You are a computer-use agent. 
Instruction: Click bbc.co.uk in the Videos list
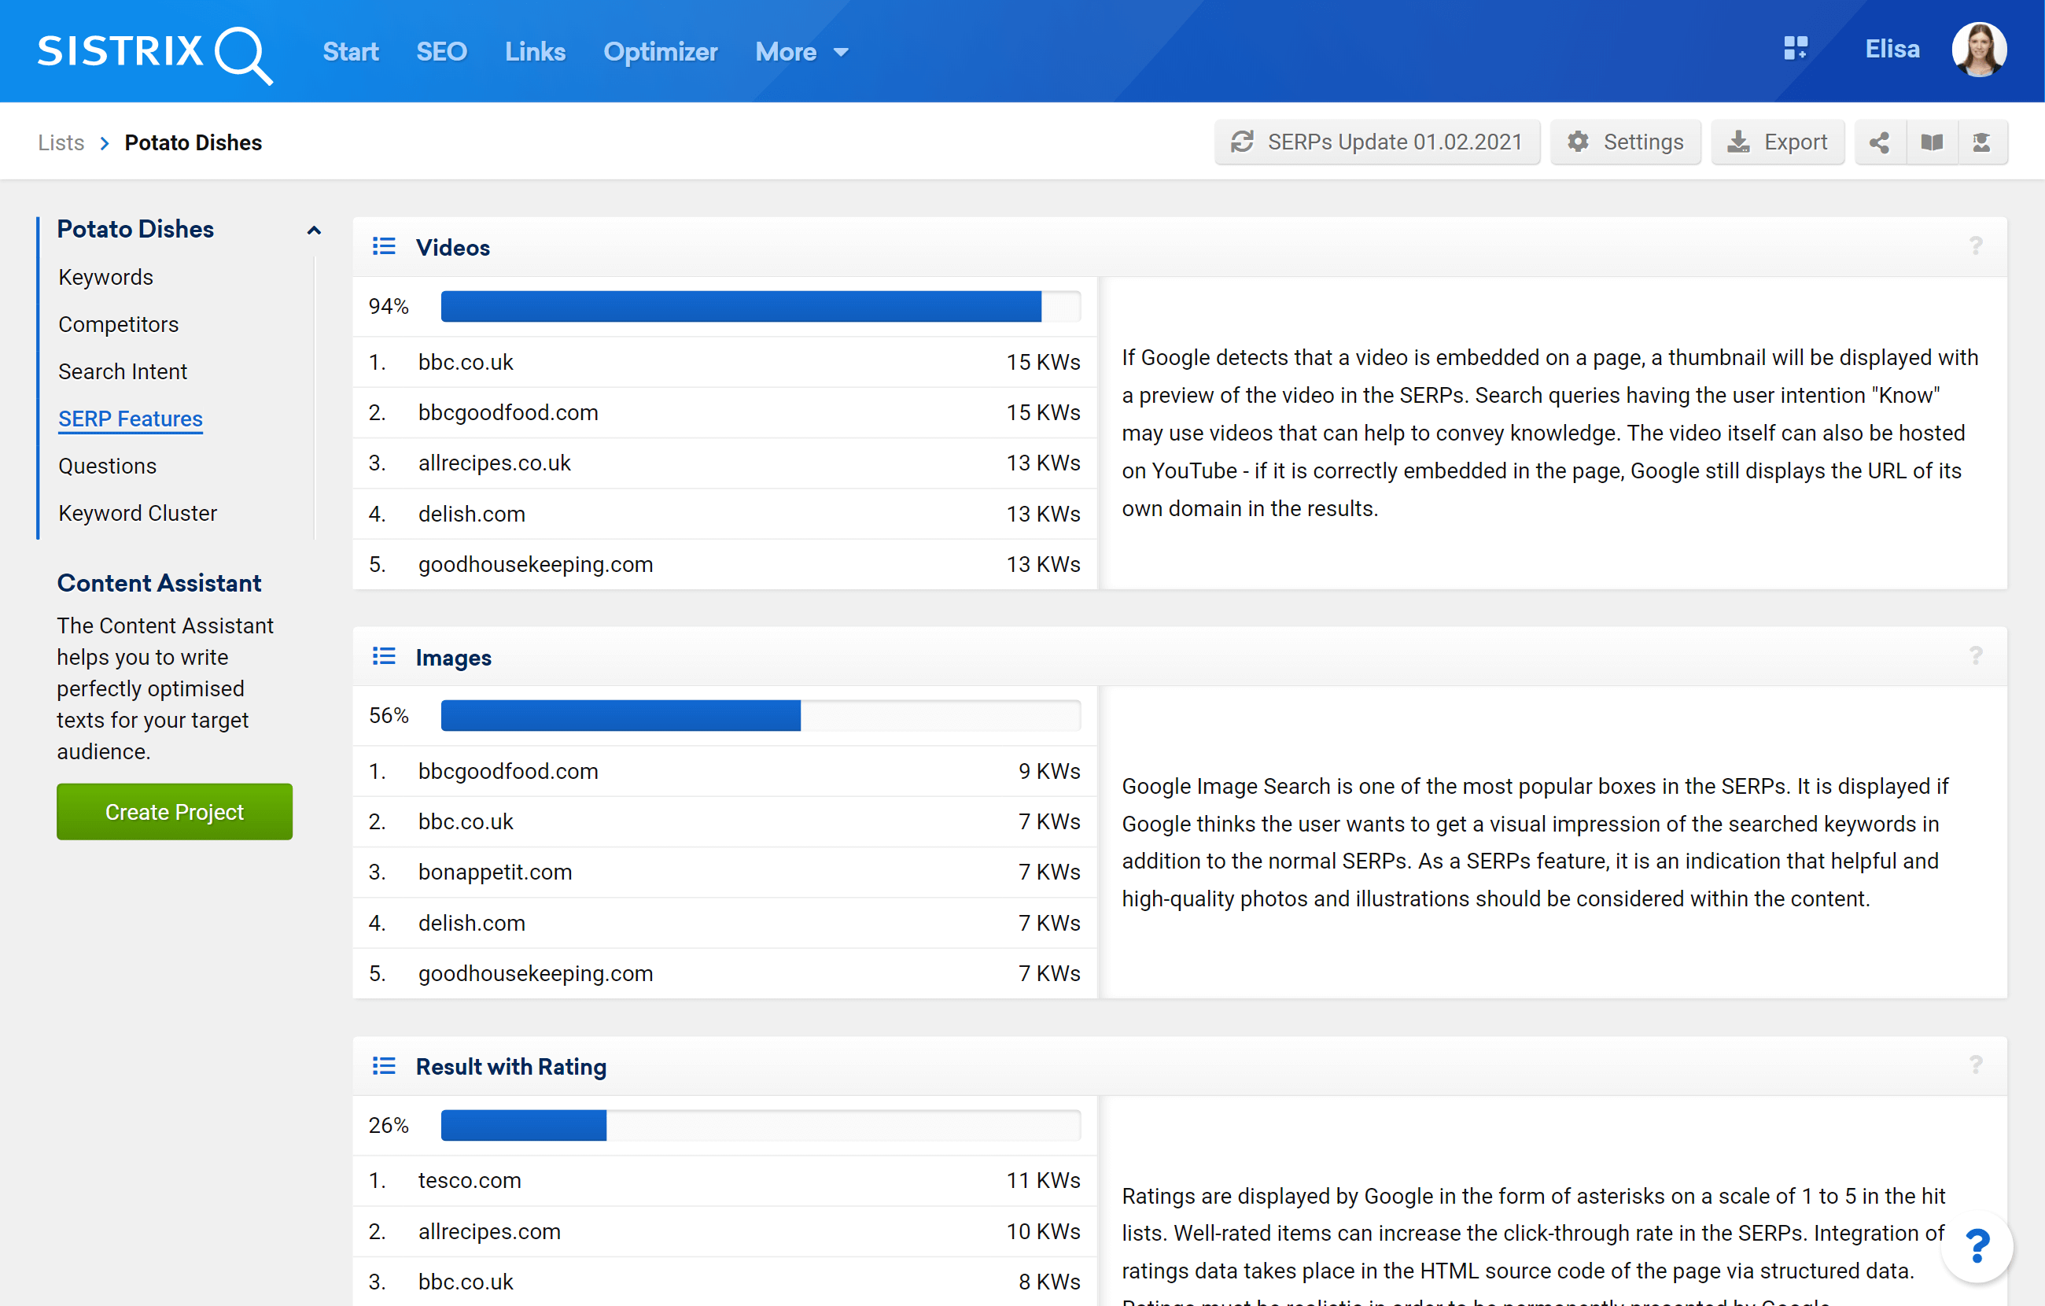click(466, 362)
